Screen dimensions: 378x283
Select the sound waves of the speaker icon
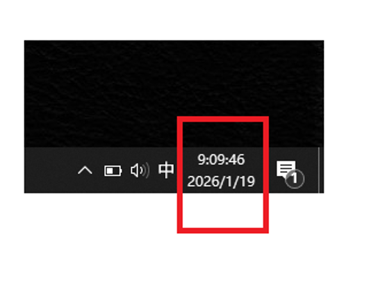coord(146,170)
